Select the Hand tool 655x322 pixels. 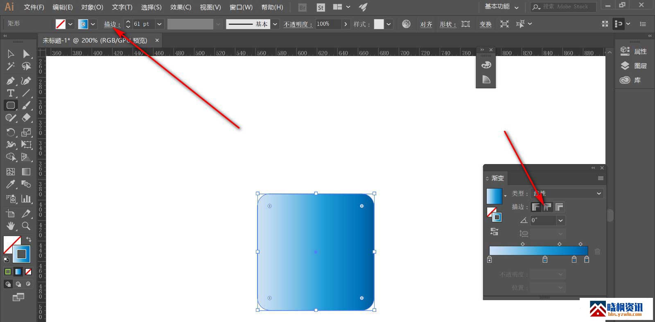pyautogui.click(x=11, y=226)
